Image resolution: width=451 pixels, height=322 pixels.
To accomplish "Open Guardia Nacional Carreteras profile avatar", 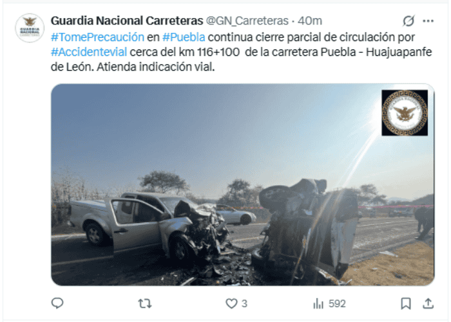I will click(x=30, y=28).
